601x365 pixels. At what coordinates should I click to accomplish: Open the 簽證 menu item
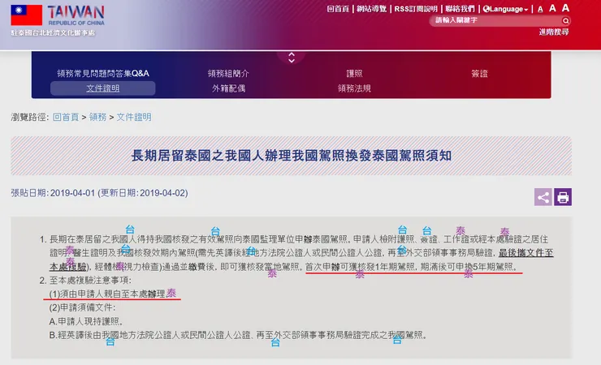pyautogui.click(x=479, y=74)
